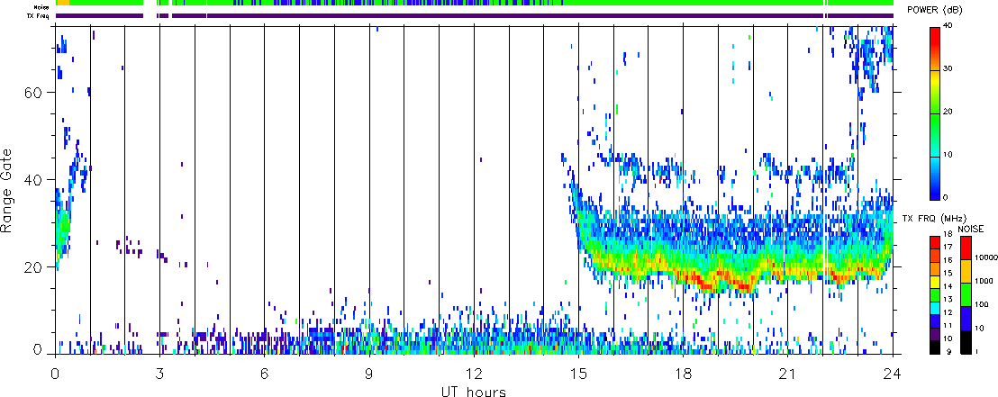Screen dimensions: 998x397
Task: Click the 100 label on NOISE legend
Action: 982,304
